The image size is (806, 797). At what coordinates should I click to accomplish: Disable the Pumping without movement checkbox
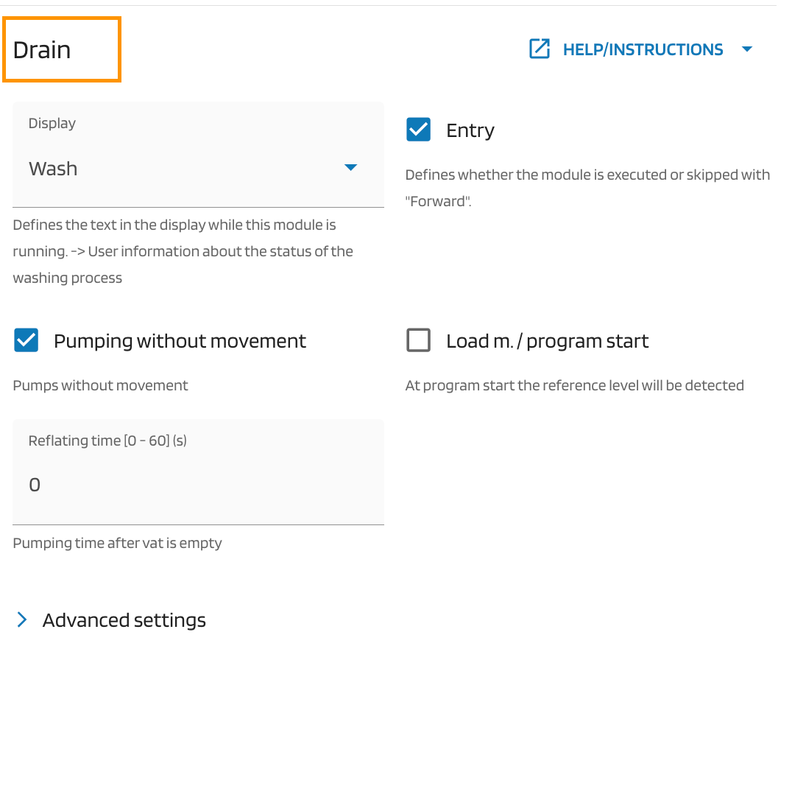(26, 340)
